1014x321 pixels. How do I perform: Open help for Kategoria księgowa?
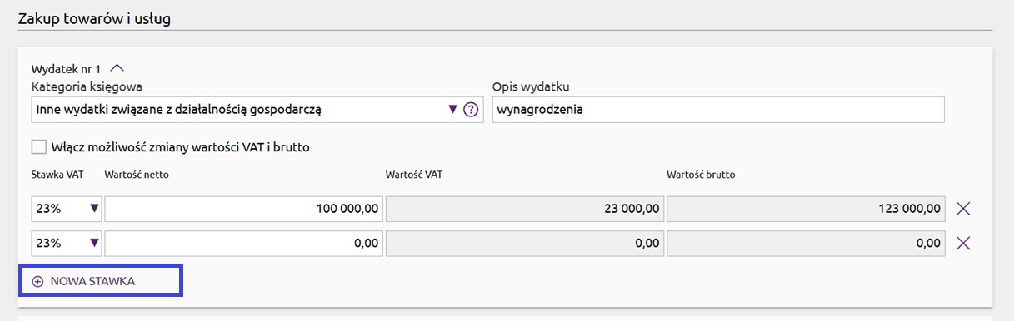(472, 109)
